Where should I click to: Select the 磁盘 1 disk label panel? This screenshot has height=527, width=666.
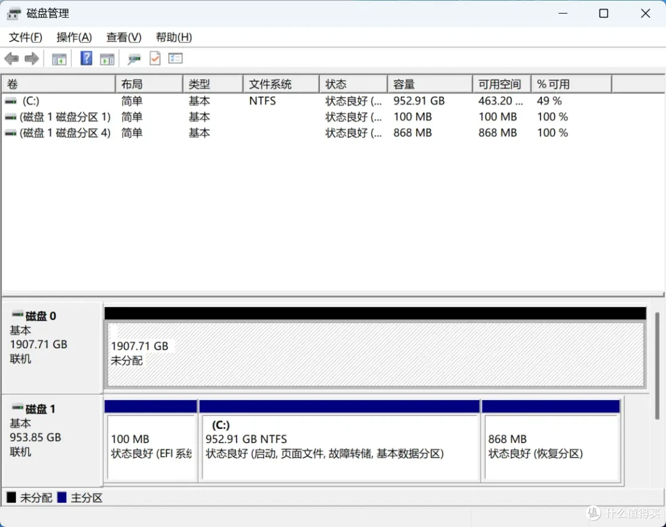pyautogui.click(x=52, y=441)
